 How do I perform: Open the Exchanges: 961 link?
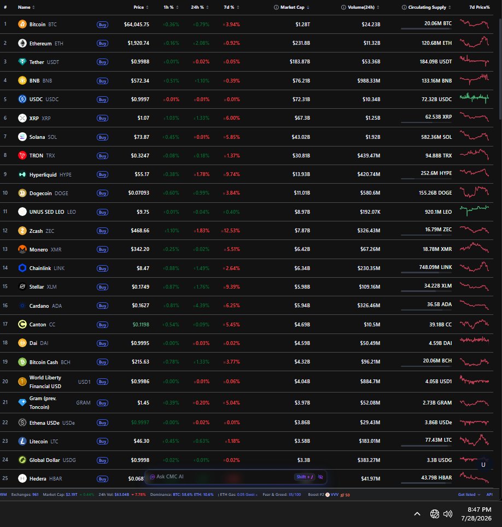pos(25,494)
